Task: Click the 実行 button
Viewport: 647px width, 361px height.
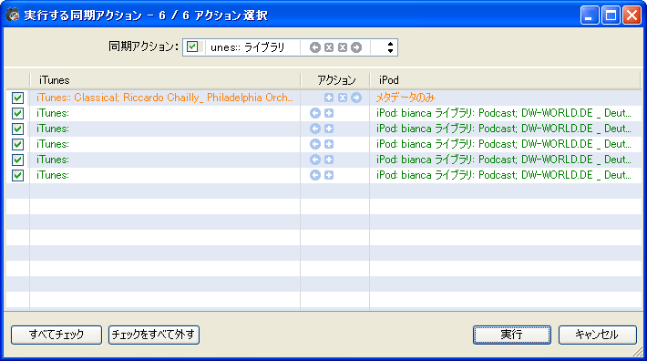Action: (511, 335)
